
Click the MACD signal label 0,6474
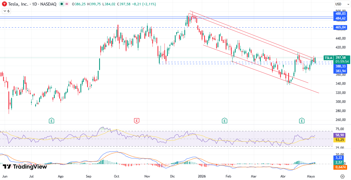340,167
